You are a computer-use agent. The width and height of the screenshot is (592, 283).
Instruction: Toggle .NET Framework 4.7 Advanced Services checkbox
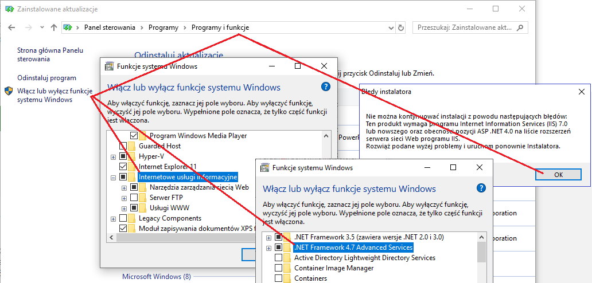(278, 247)
